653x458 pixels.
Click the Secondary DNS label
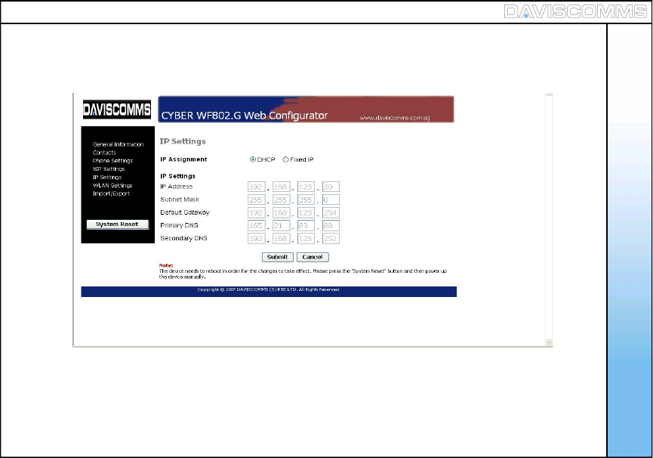[x=183, y=238]
